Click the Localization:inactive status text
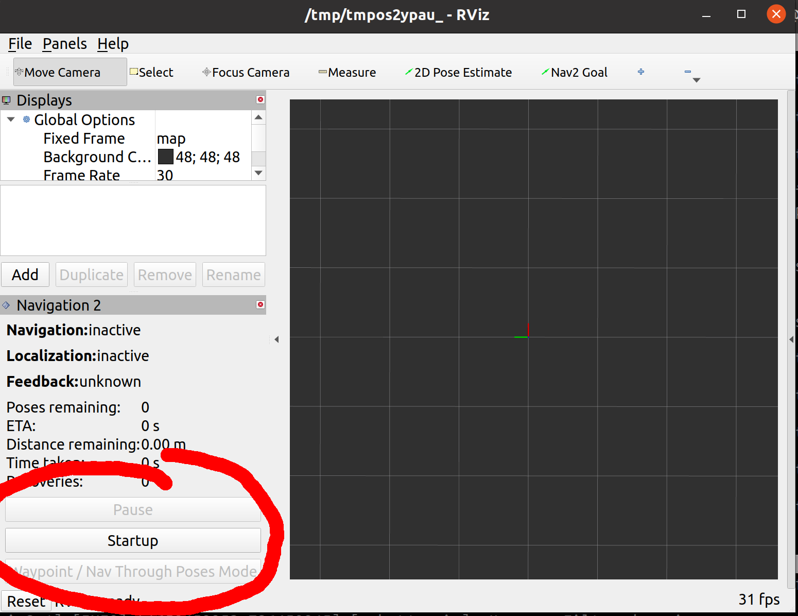 (x=78, y=355)
